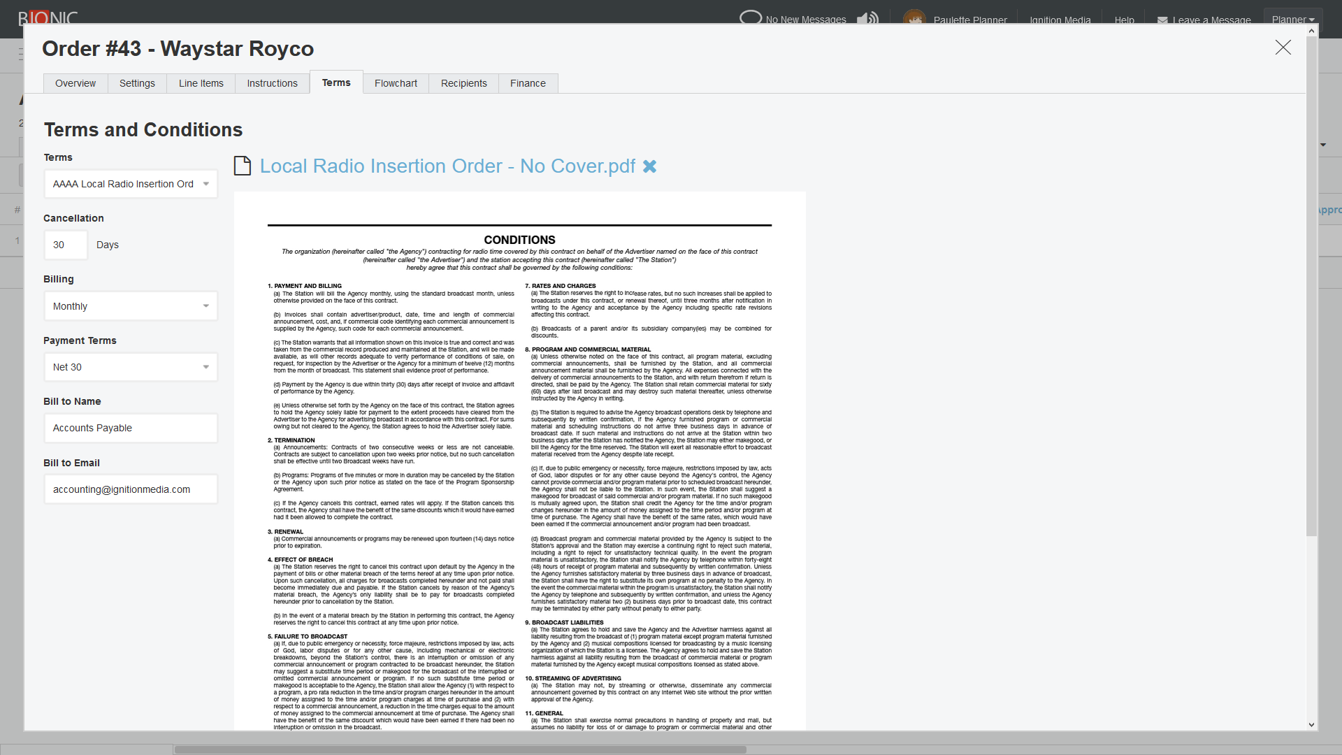The image size is (1342, 755).
Task: Open the Ignition Media link
Action: pyautogui.click(x=1060, y=20)
